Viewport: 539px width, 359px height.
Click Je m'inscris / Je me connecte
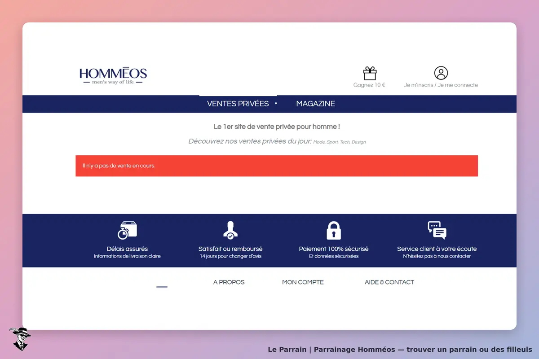(x=441, y=85)
